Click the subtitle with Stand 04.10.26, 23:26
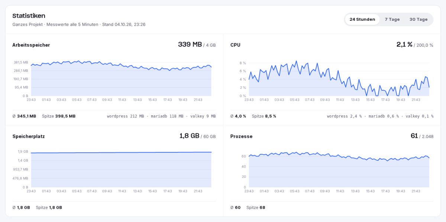The image size is (446, 222). click(79, 24)
